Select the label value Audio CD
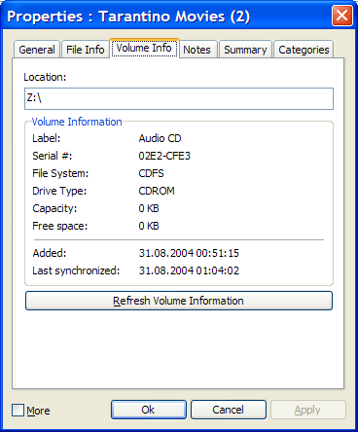The image size is (358, 432). pyautogui.click(x=160, y=138)
